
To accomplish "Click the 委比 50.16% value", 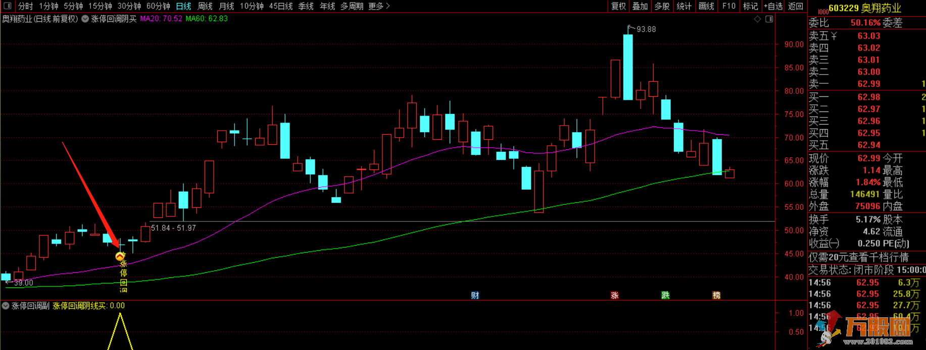I will (865, 23).
